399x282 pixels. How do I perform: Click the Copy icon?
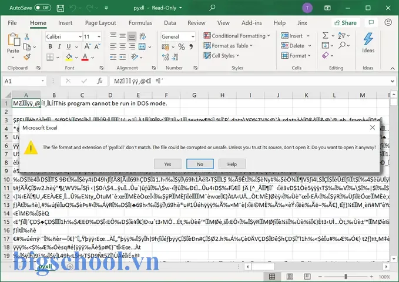(x=27, y=46)
